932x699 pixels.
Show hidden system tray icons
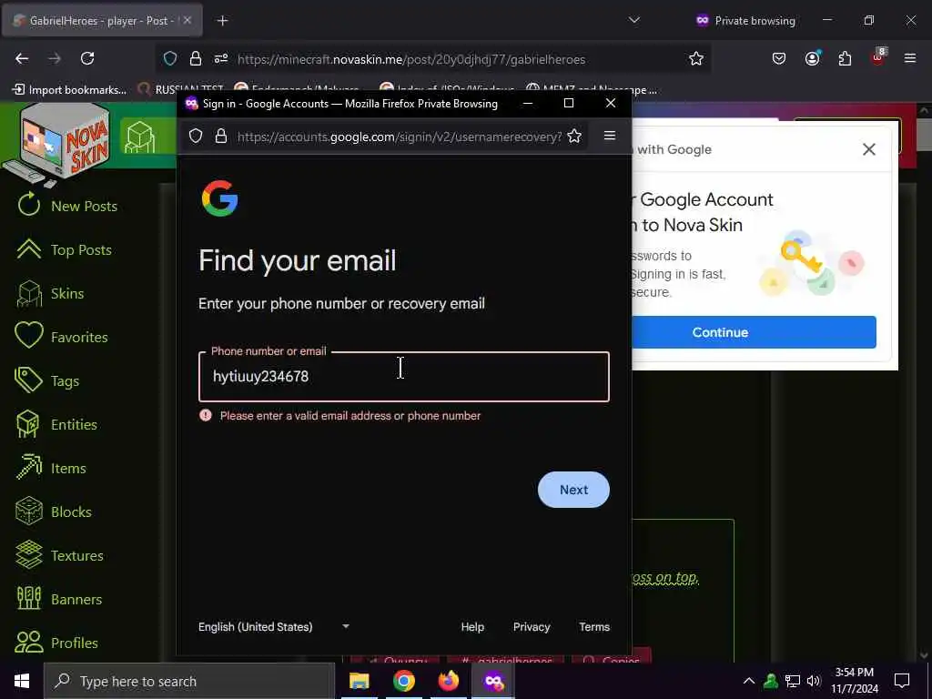749,681
